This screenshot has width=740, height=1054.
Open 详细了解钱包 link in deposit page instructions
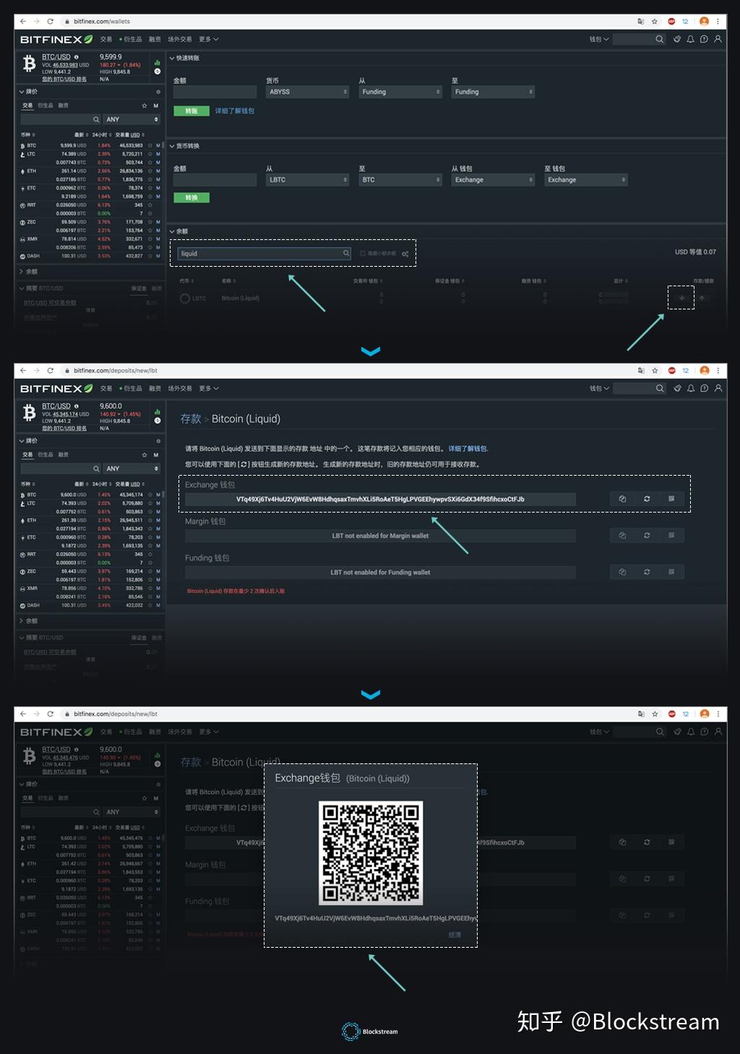tap(468, 449)
